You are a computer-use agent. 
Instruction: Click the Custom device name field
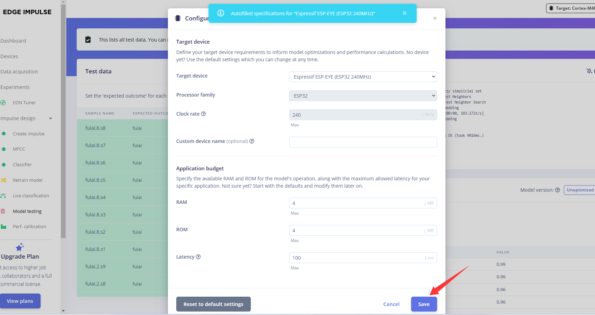tap(363, 142)
